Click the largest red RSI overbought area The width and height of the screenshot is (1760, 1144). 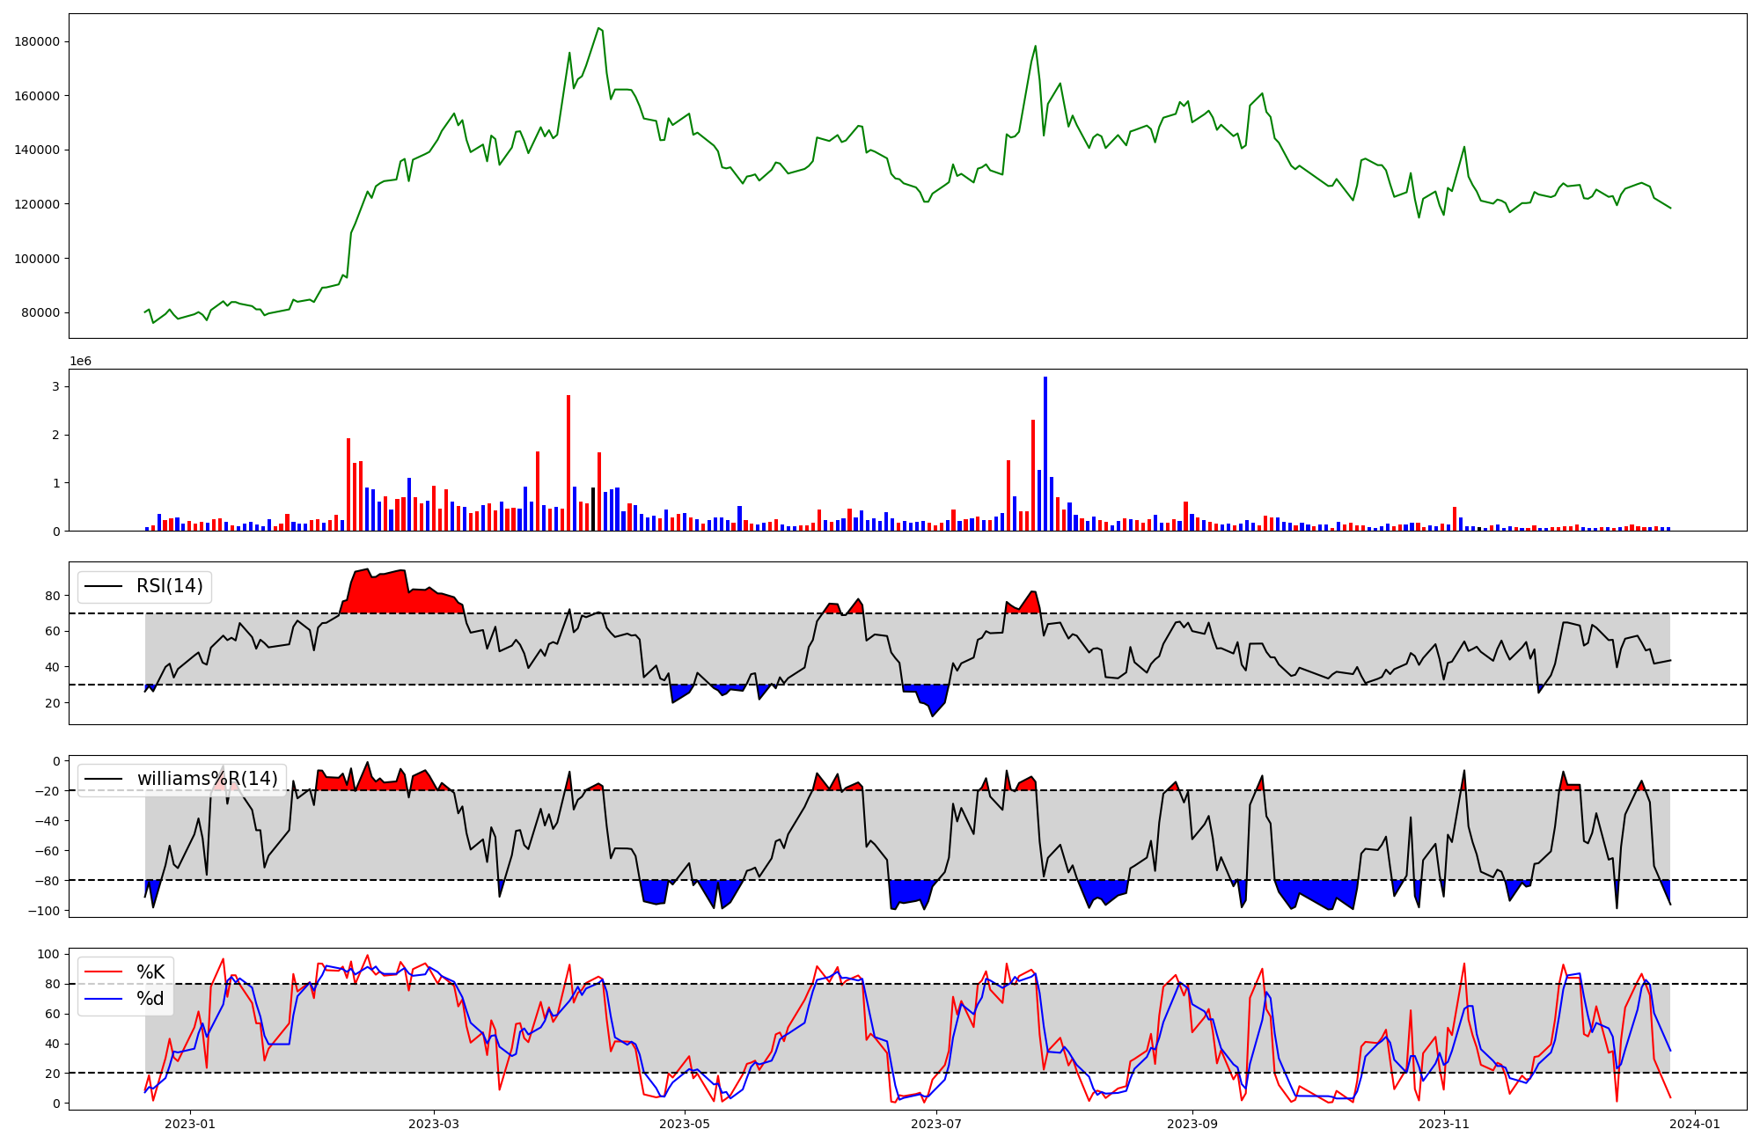[387, 594]
